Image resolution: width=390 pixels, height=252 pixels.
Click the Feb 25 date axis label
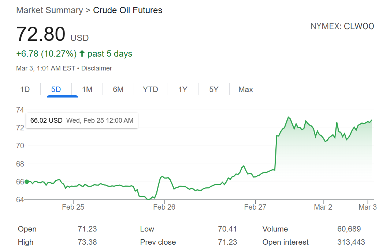tap(73, 207)
